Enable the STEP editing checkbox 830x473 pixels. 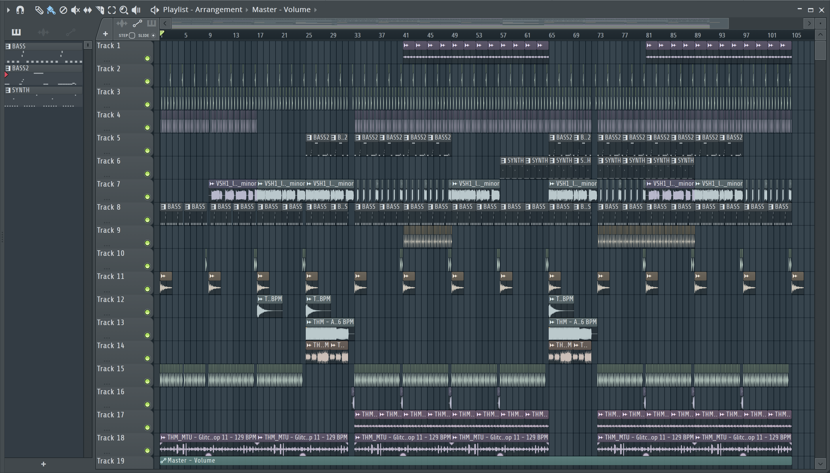pos(132,35)
